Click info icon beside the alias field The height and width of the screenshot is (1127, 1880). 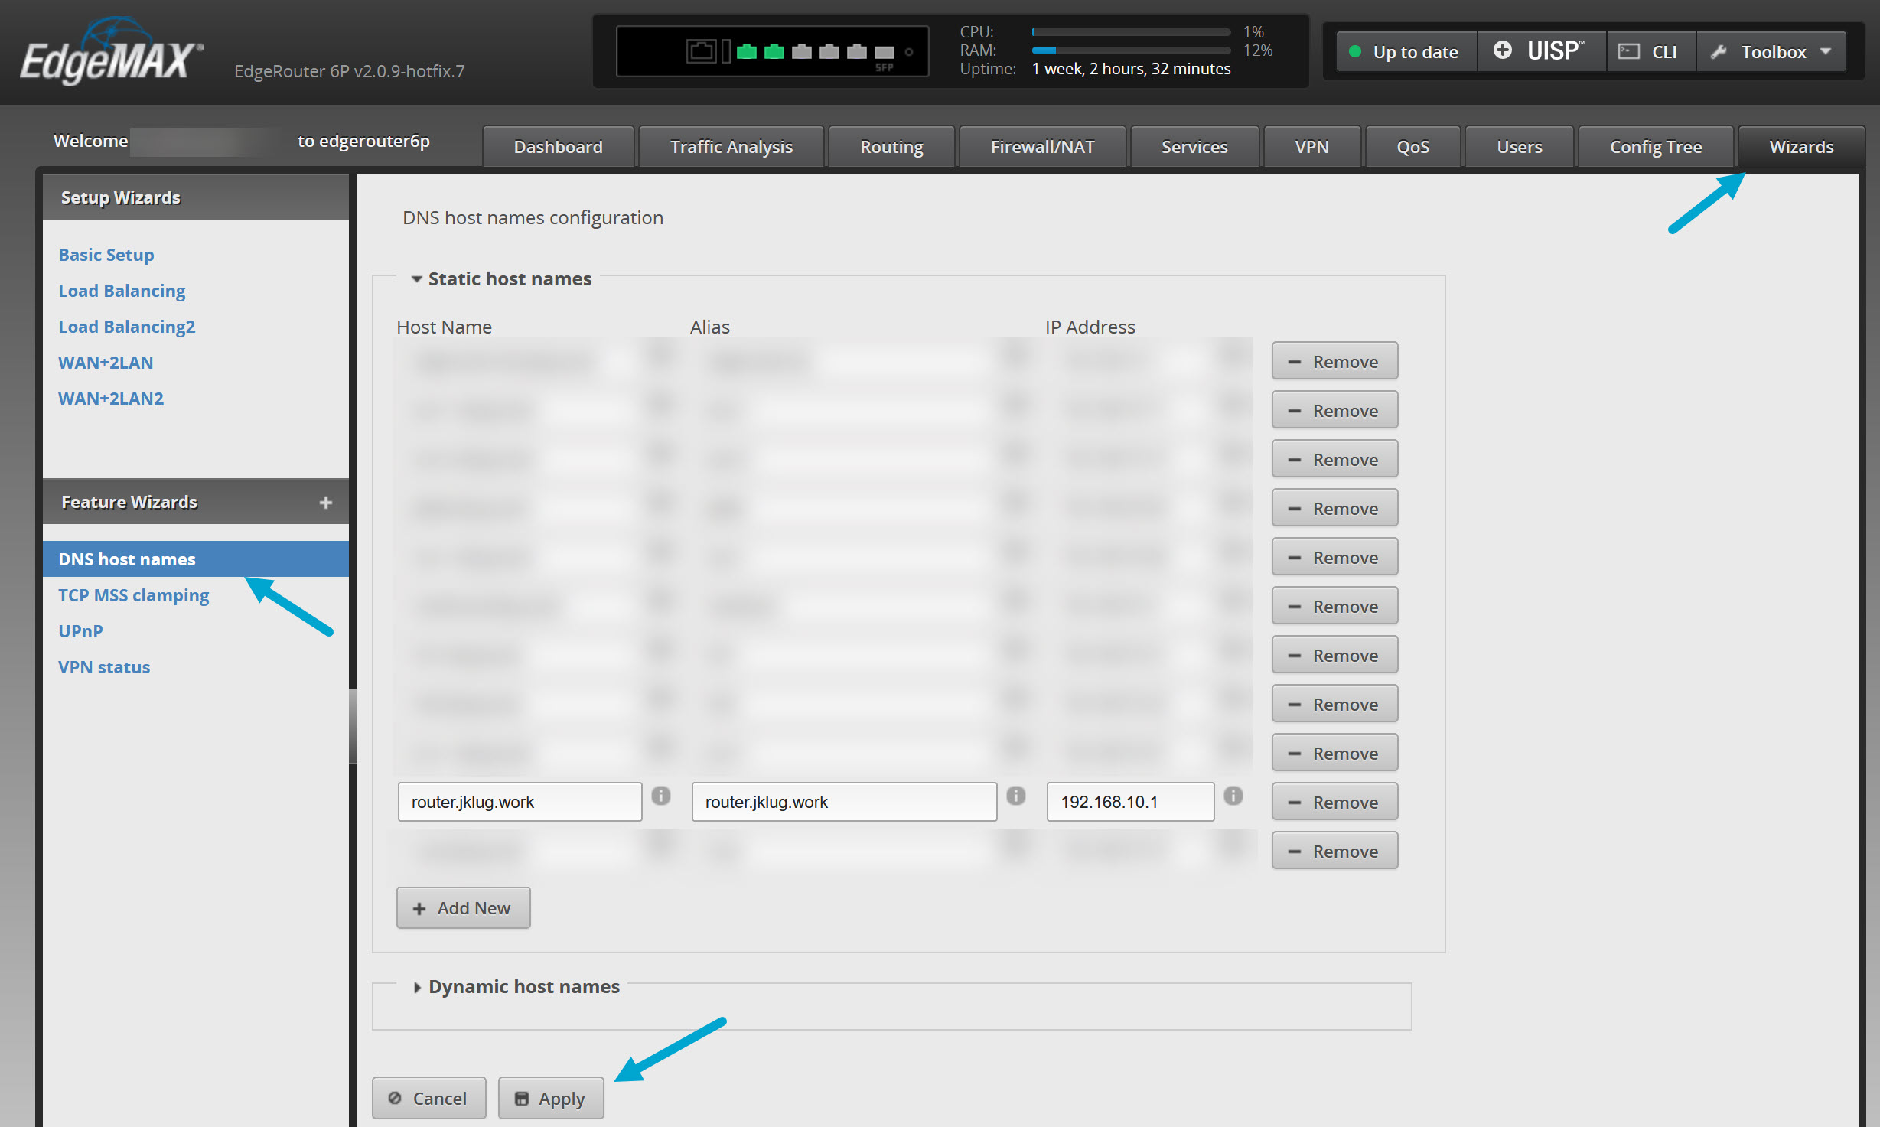1015,796
